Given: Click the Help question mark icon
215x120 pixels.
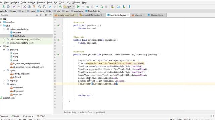Looking at the screenshot, I should [129, 7].
